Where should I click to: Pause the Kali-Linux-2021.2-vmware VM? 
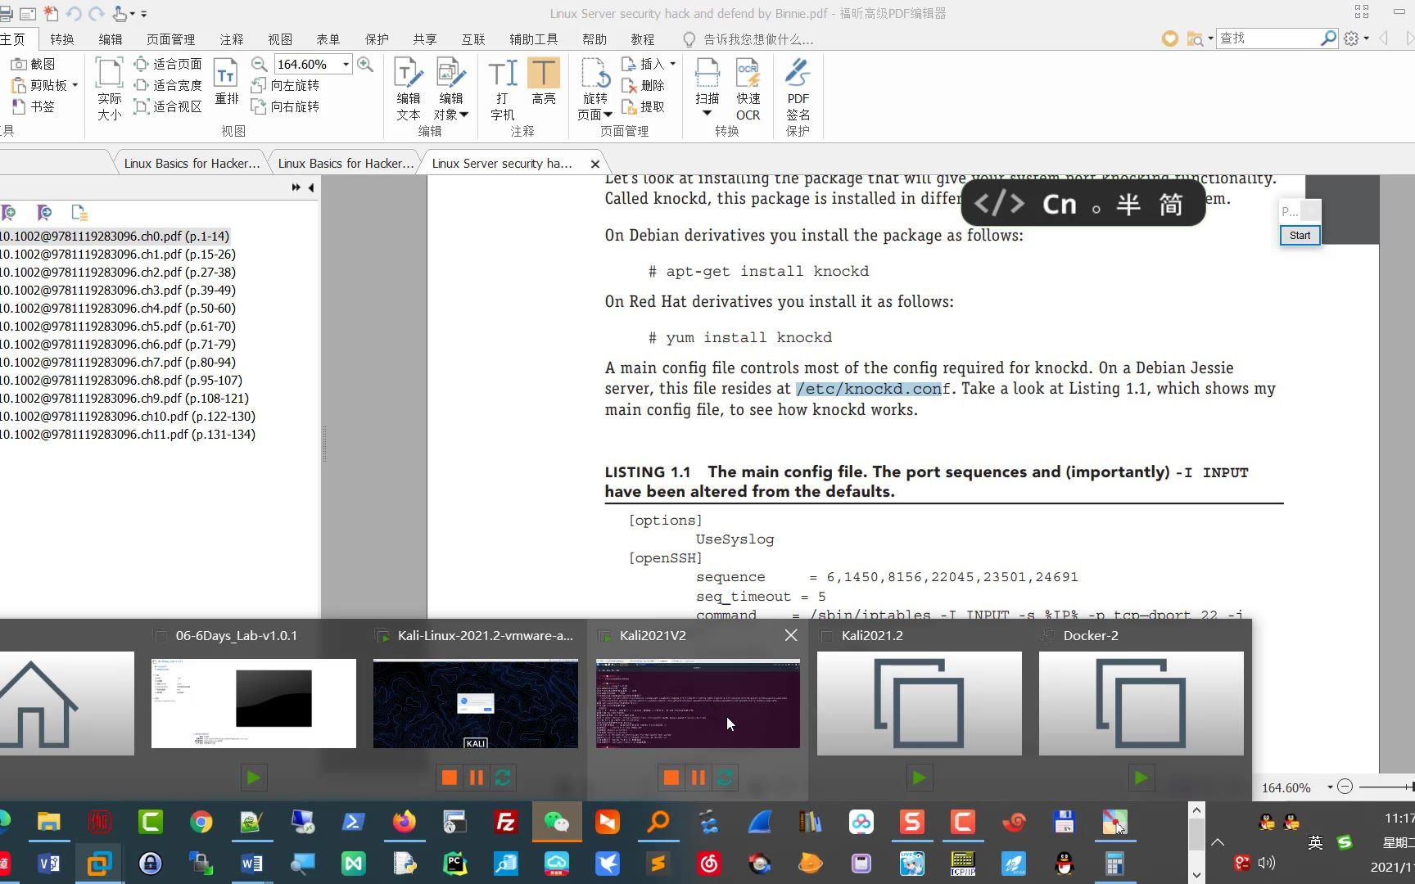tap(476, 778)
